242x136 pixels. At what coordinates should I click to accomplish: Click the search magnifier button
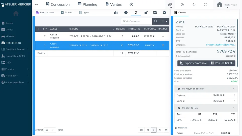point(156,21)
